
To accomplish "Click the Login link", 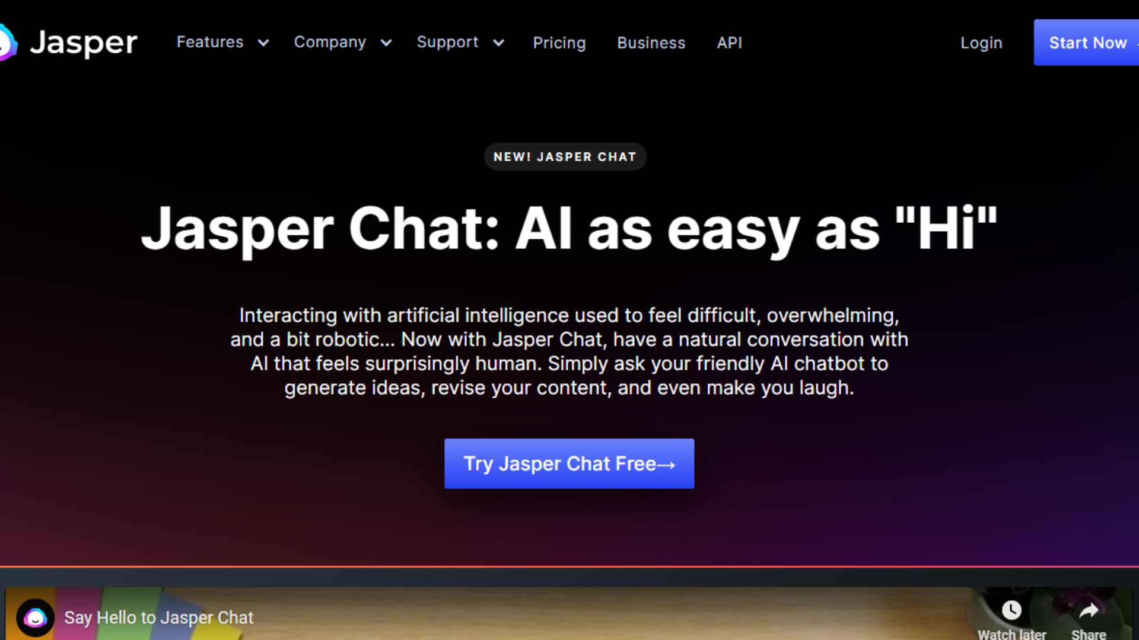I will (x=982, y=42).
